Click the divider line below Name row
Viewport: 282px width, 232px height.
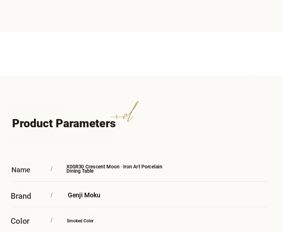click(140, 181)
